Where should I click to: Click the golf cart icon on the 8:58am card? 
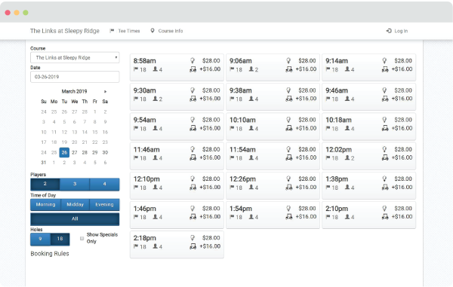193,69
